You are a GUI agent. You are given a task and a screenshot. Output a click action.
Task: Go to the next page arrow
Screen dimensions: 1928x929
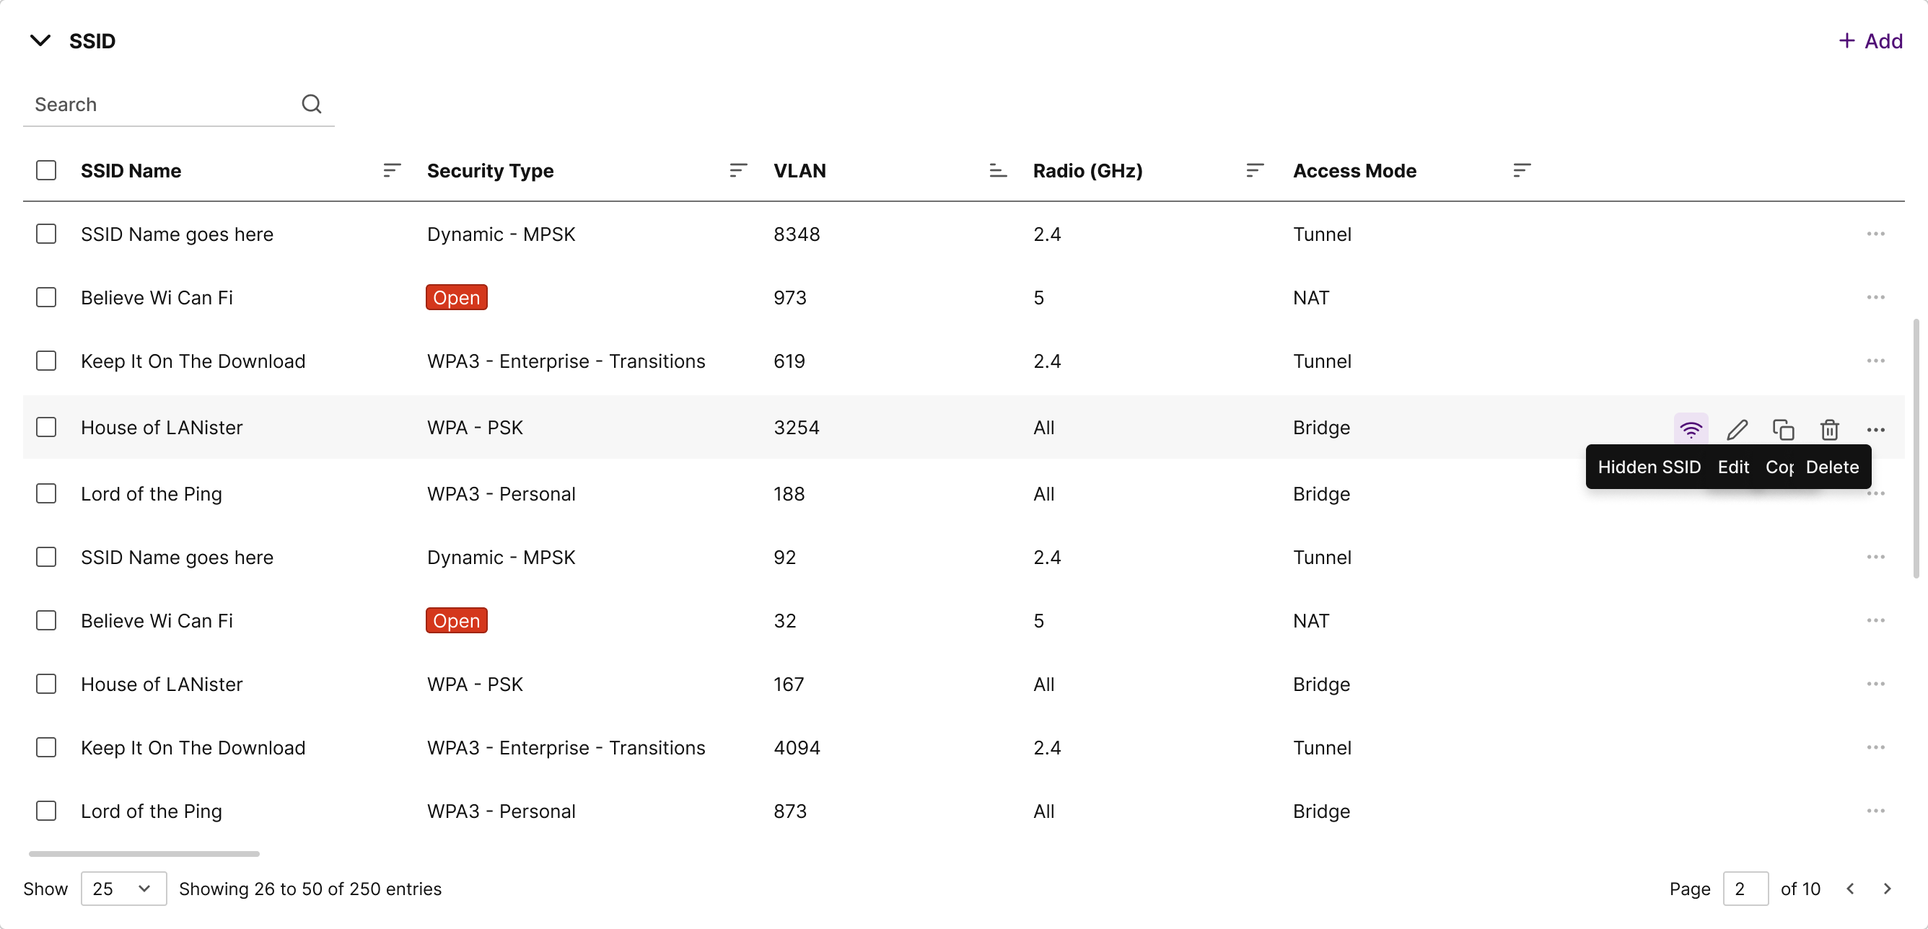coord(1887,889)
